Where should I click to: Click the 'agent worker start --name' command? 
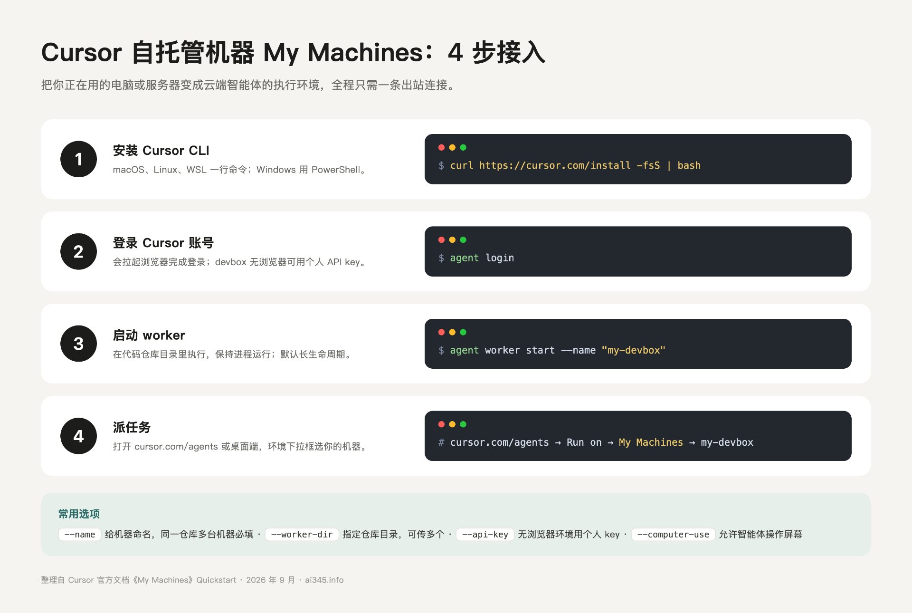pyautogui.click(x=522, y=350)
